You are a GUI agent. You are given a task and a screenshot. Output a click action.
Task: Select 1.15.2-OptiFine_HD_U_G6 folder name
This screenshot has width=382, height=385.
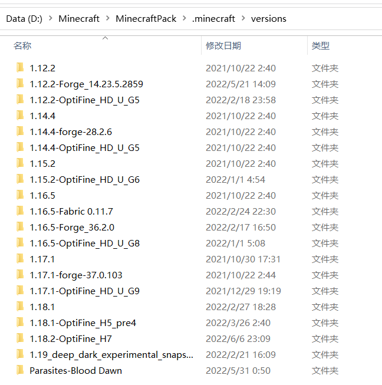(x=84, y=179)
